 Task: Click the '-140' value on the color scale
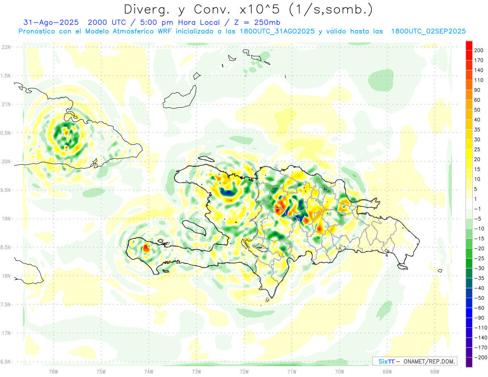click(x=480, y=338)
